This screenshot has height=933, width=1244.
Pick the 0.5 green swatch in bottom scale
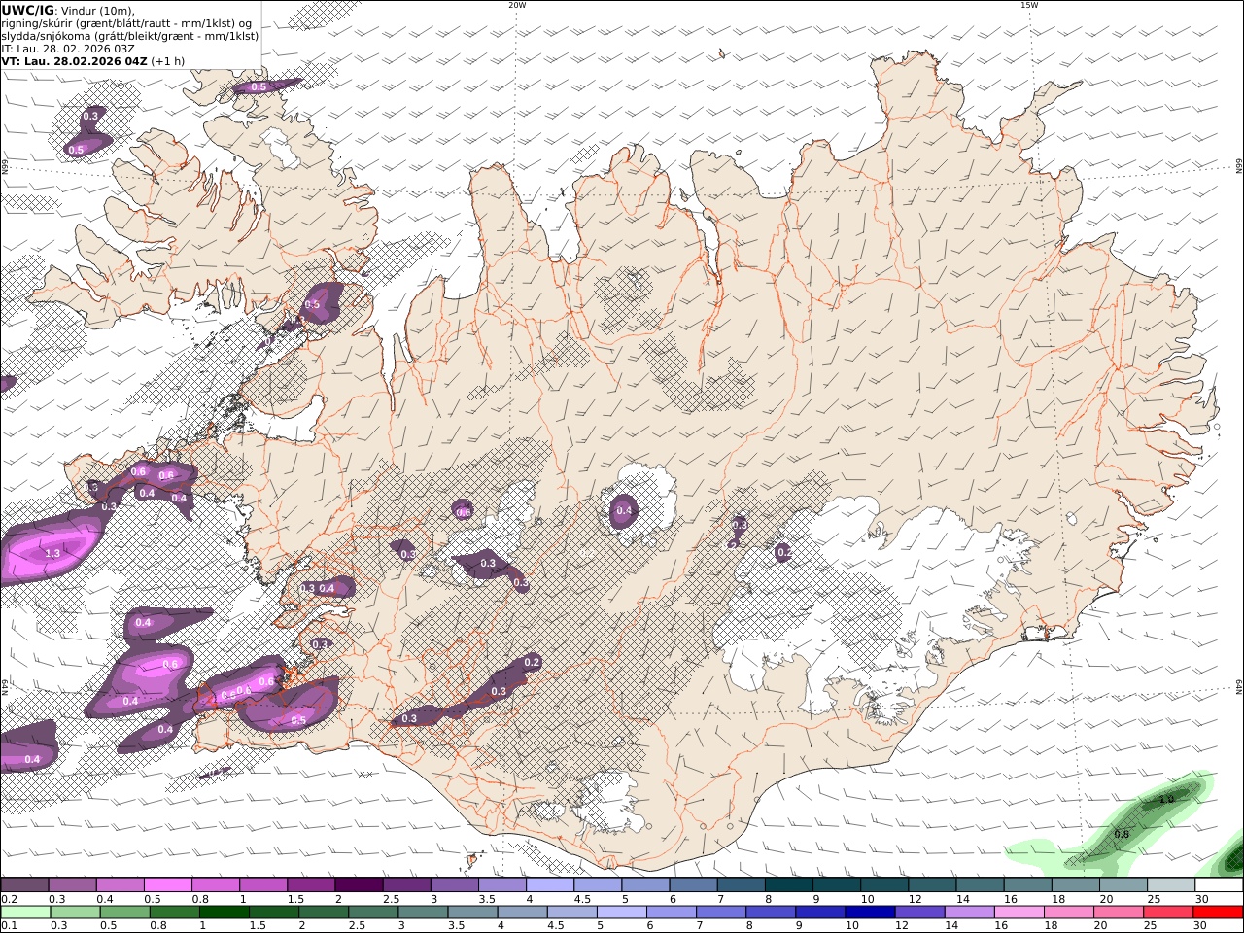coord(124,912)
